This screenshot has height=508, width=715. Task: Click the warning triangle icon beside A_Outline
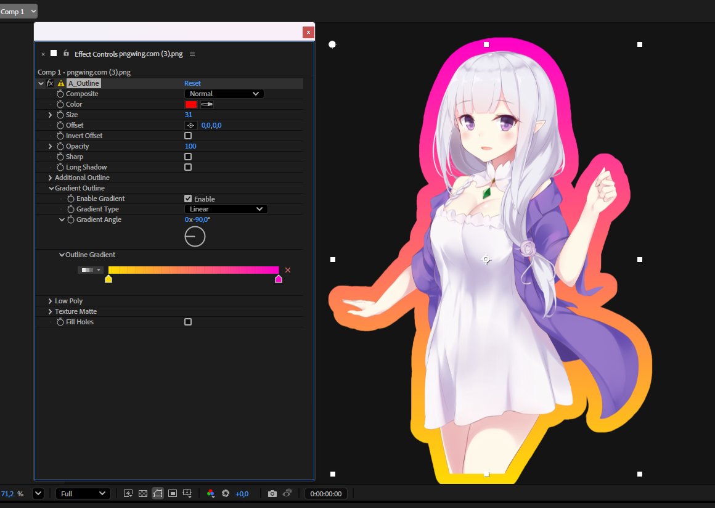click(x=61, y=83)
